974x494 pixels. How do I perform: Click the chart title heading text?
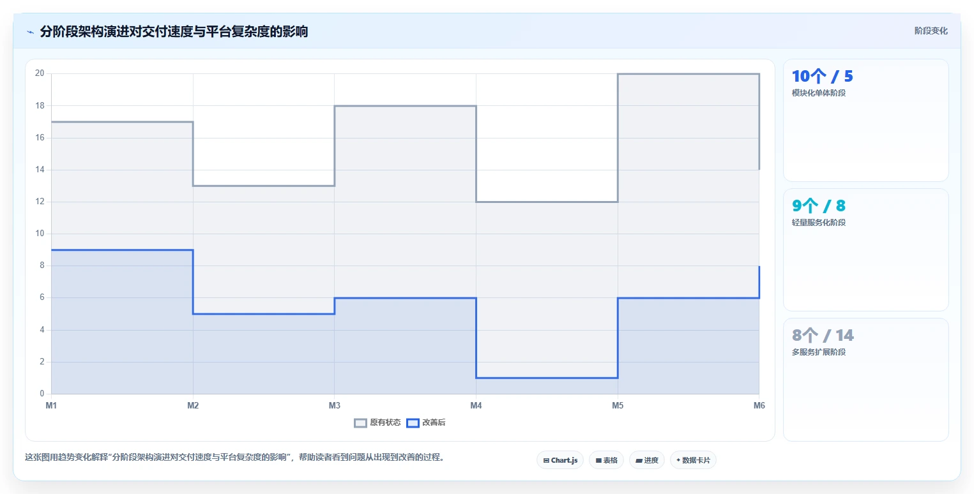174,32
